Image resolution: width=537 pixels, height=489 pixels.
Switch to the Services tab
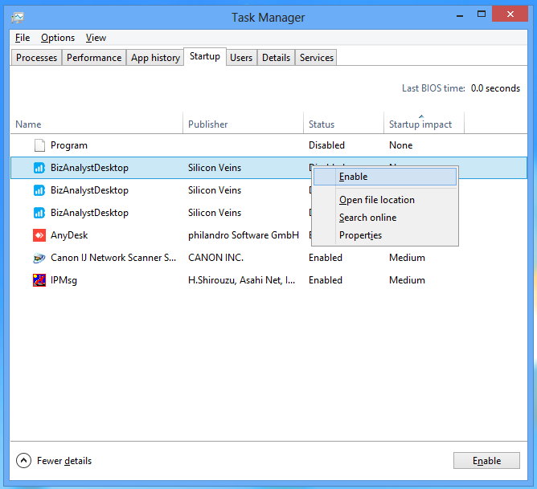(x=317, y=58)
